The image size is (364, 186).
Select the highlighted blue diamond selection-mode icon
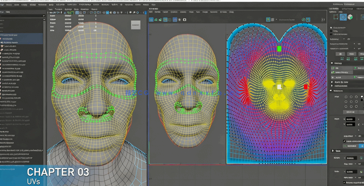[x=343, y=17]
